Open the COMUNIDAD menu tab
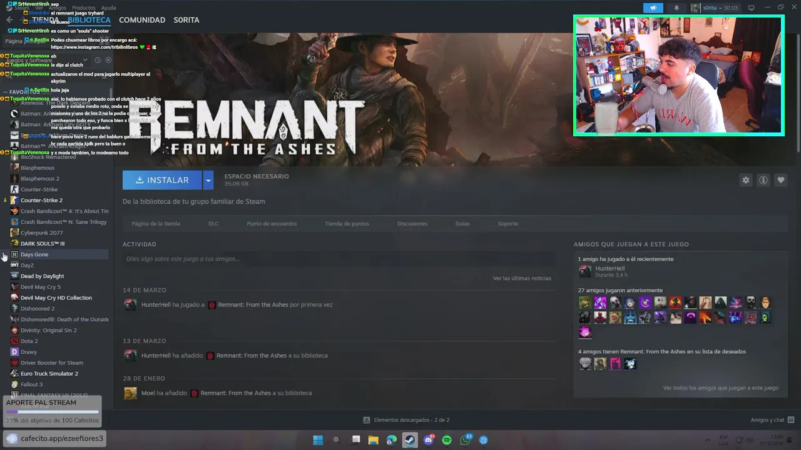The image size is (801, 450). coord(142,20)
